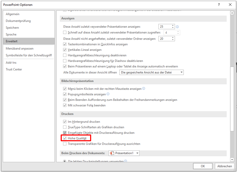Screen dimensions: 237x172
Task: Click info icon next to right-click menu option
Action: coord(144,89)
